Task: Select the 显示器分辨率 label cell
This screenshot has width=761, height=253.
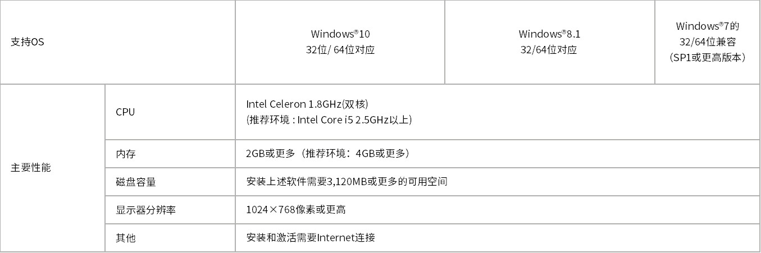Action: (x=170, y=210)
